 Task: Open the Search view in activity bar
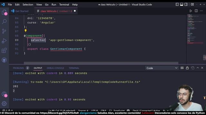click(4, 21)
